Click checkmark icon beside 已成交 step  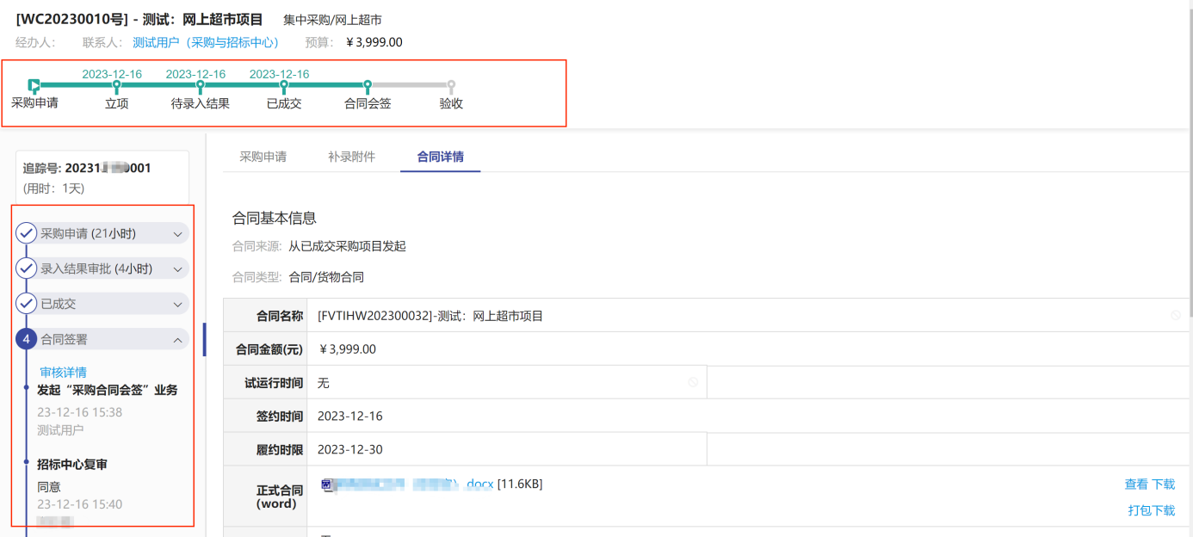26,304
